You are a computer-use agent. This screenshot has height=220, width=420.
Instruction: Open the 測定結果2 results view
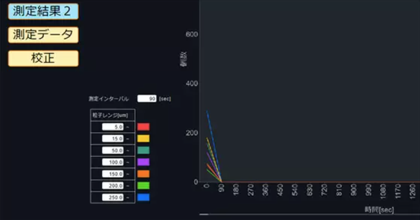43,11
